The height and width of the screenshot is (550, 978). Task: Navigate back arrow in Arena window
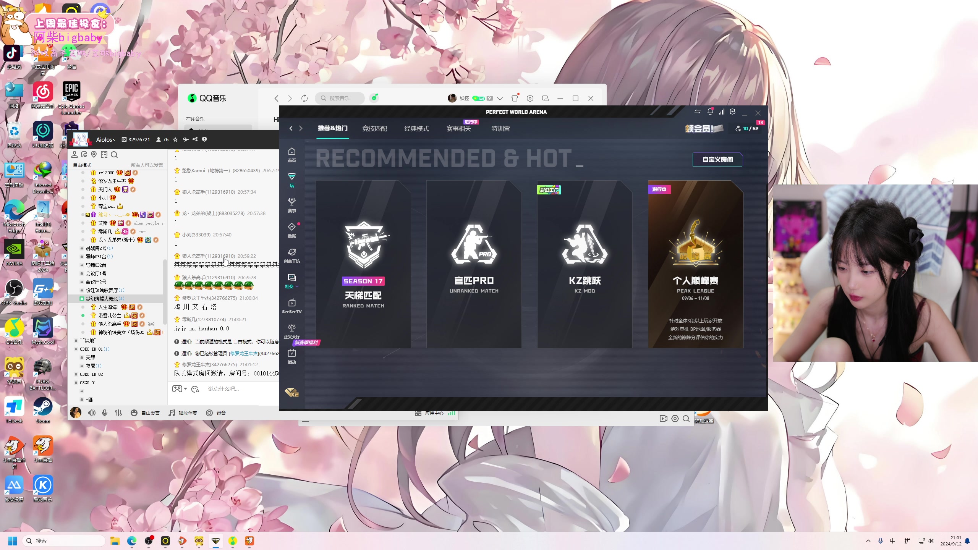point(291,128)
